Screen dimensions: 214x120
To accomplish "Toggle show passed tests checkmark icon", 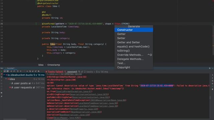I will 5,71.
